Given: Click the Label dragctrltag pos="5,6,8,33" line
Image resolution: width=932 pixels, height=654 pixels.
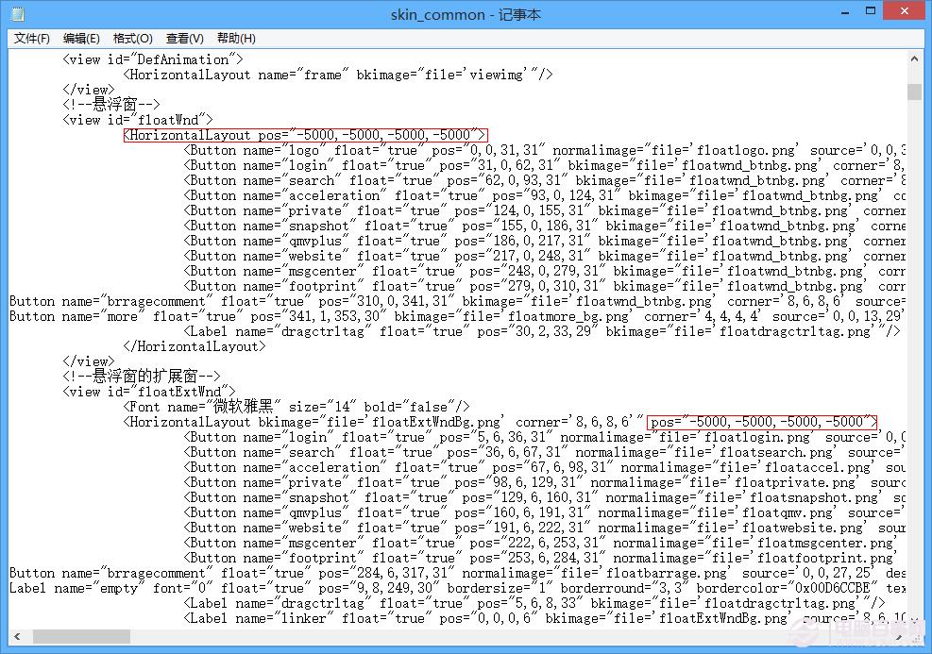Looking at the screenshot, I should pos(534,603).
